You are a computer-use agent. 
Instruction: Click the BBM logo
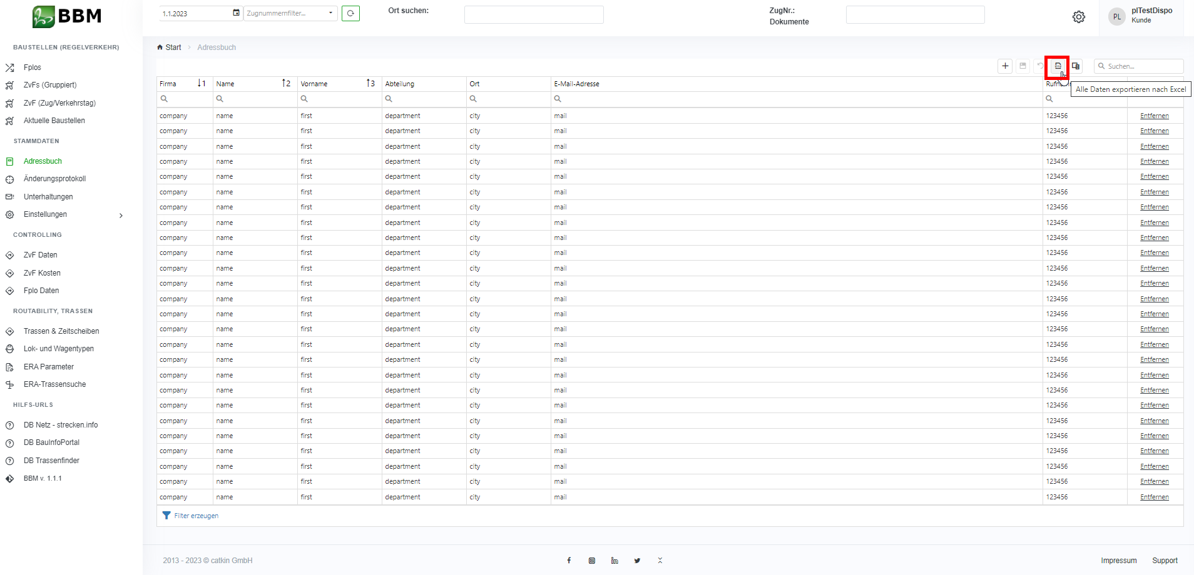click(67, 17)
